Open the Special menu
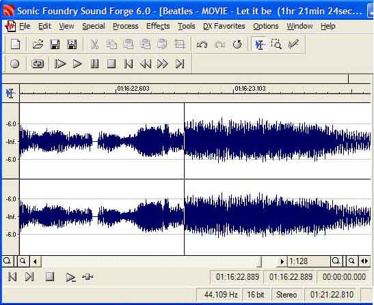 pos(94,26)
